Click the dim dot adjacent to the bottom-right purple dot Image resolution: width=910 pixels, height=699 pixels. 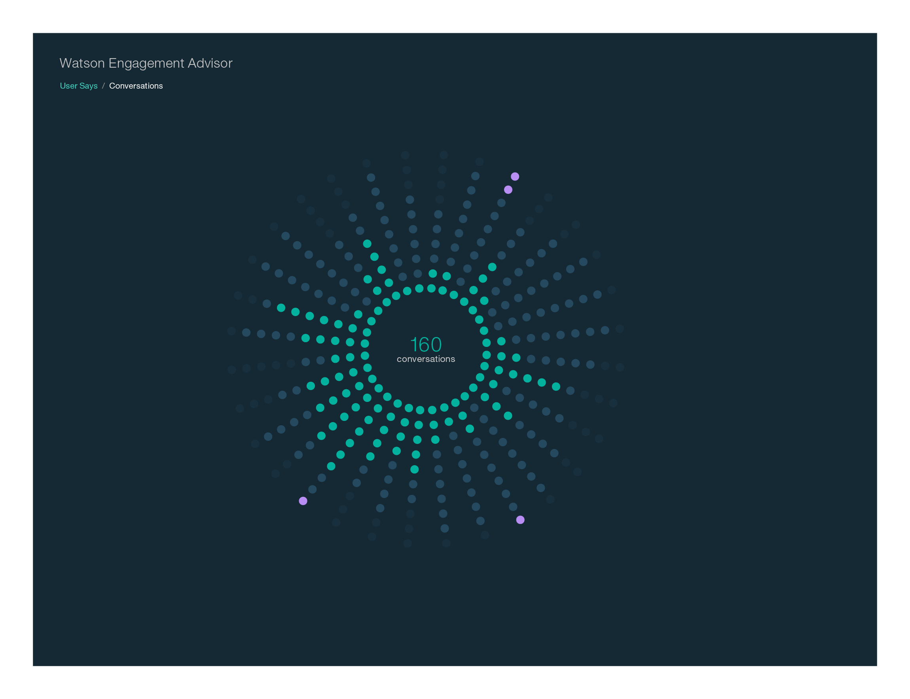(513, 507)
